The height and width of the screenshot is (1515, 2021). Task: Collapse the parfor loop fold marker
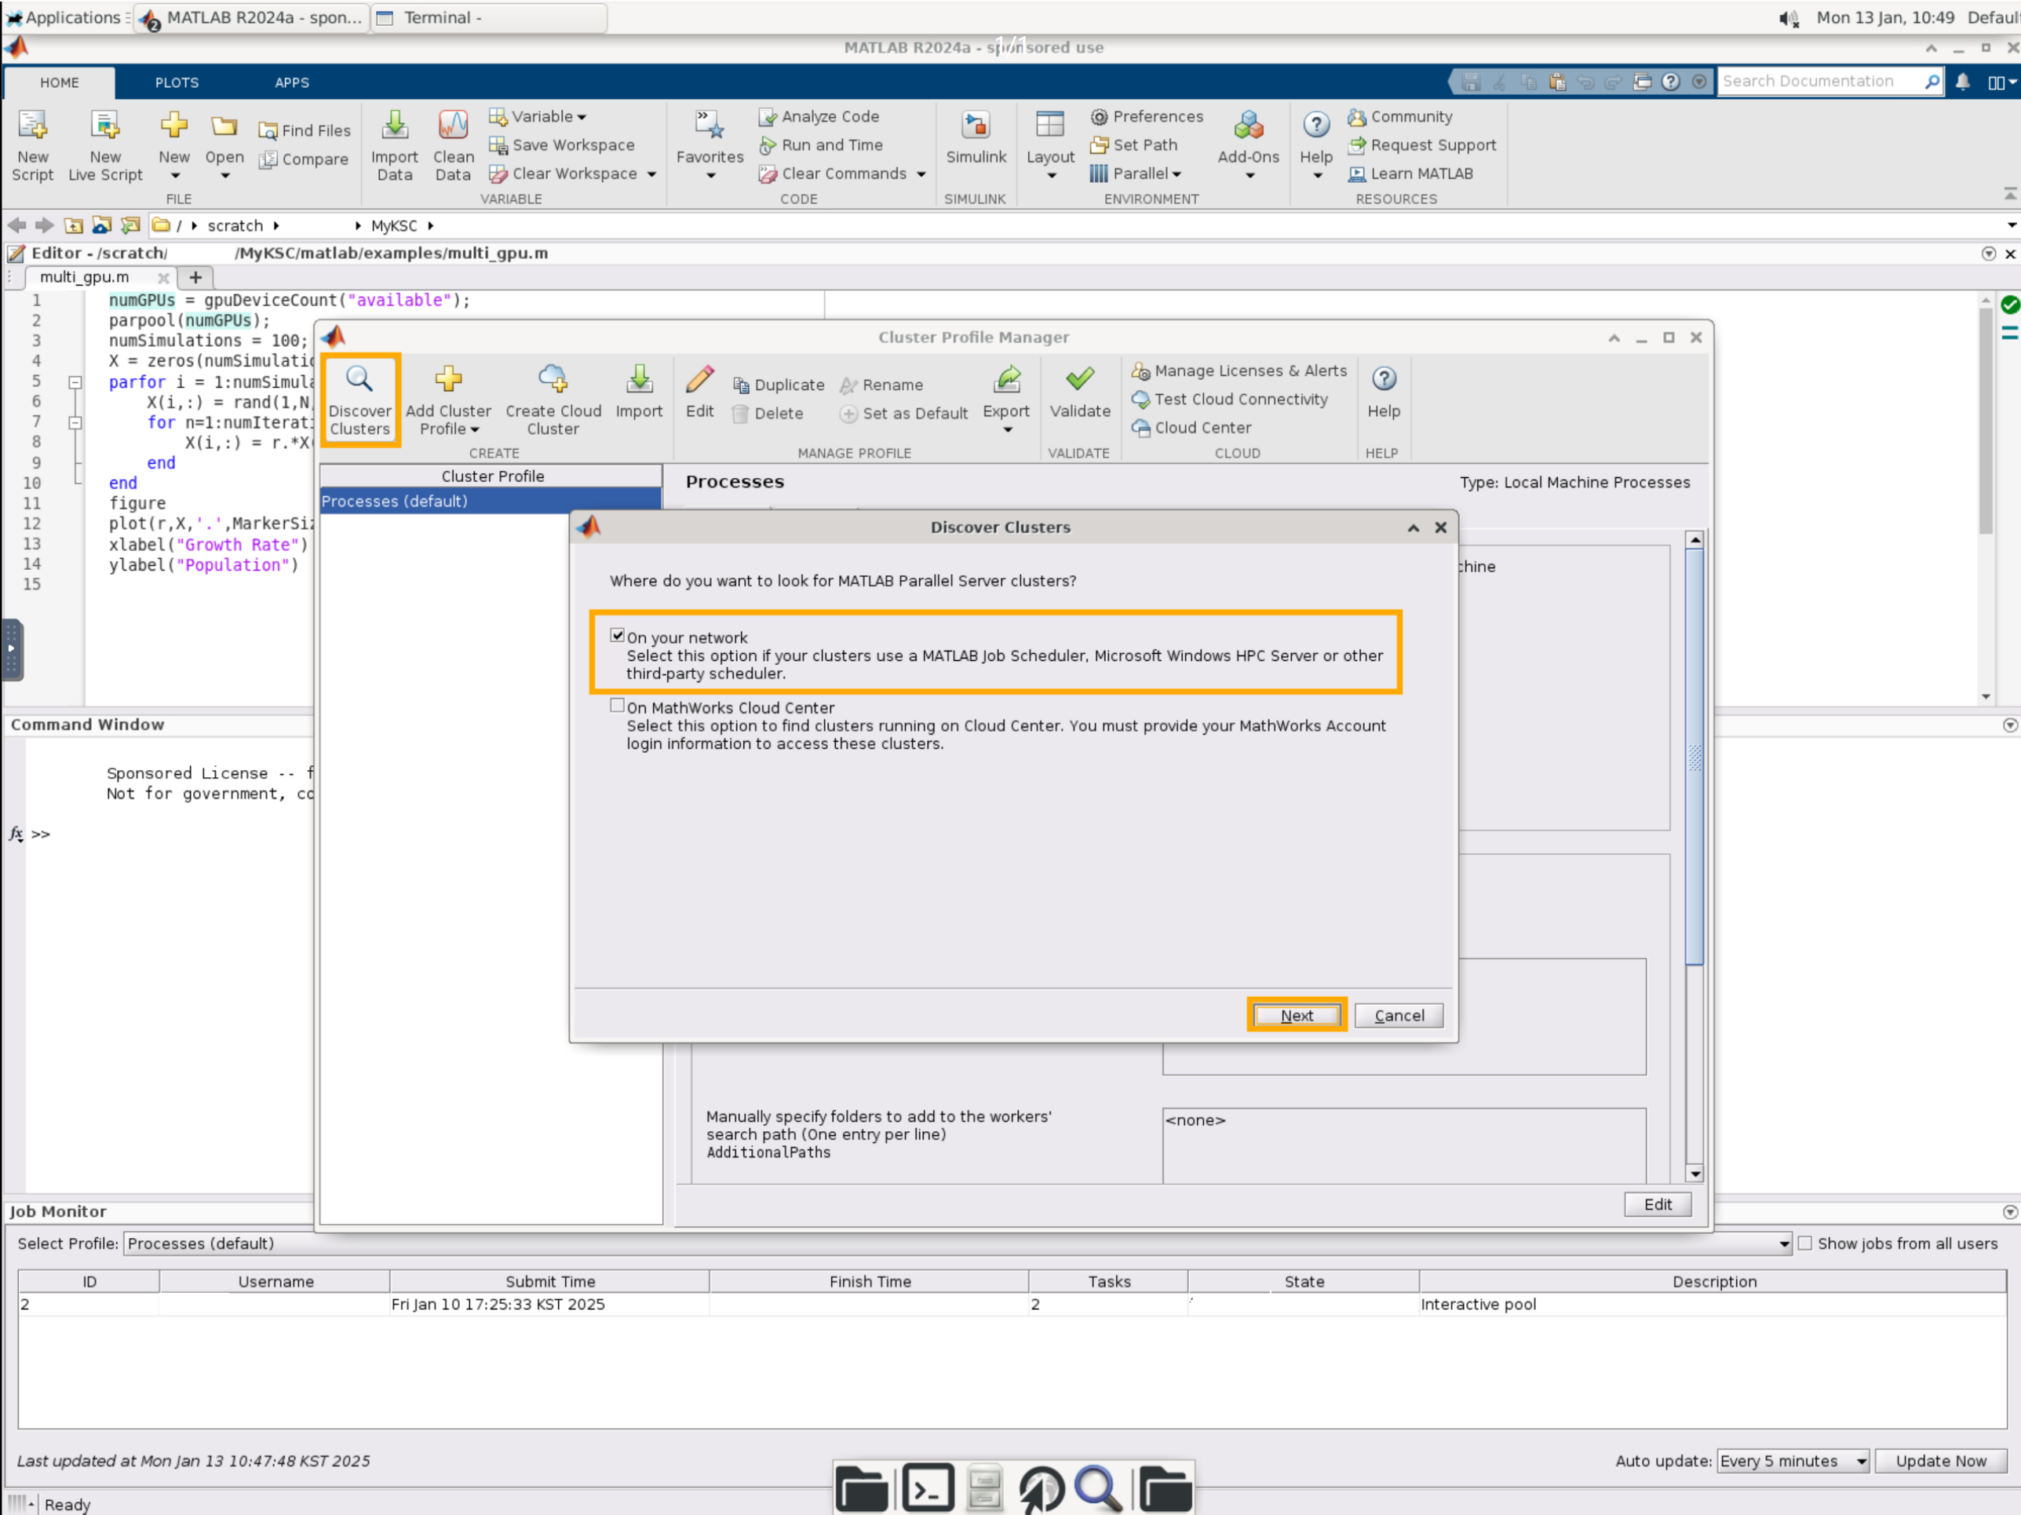point(75,382)
